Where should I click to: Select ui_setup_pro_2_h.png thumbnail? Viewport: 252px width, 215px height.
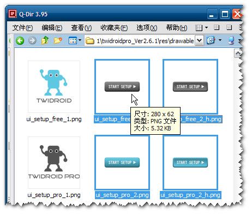(x=190, y=163)
